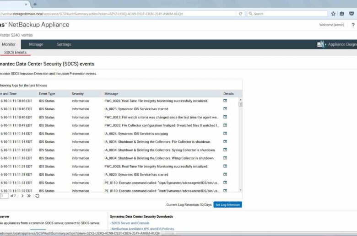The width and height of the screenshot is (357, 236).
Task: Click the Pocket icon in browser toolbar
Action: (x=352, y=14)
